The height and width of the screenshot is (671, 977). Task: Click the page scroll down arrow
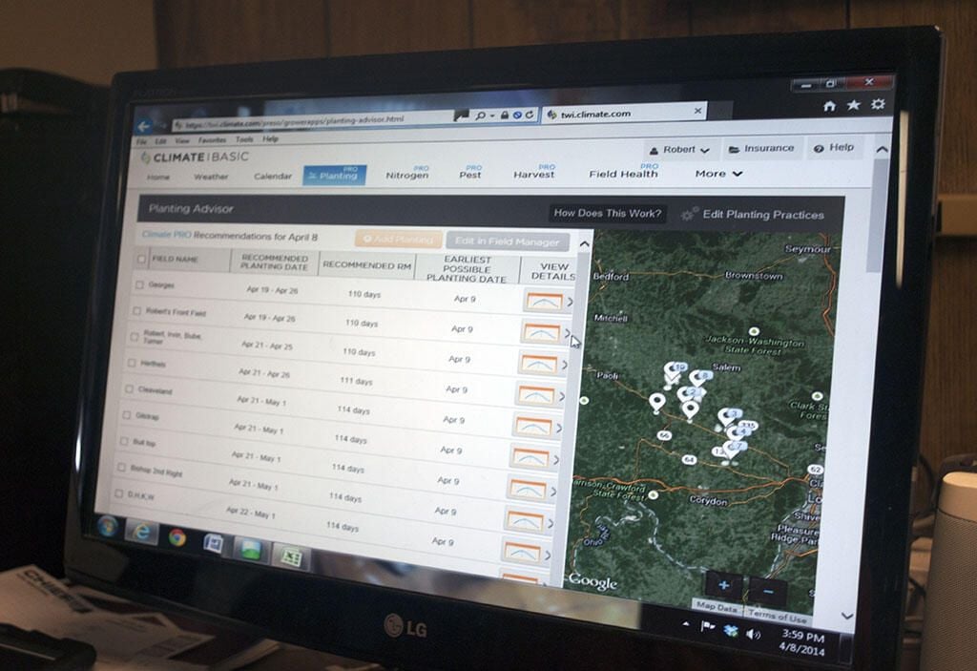pos(847,616)
